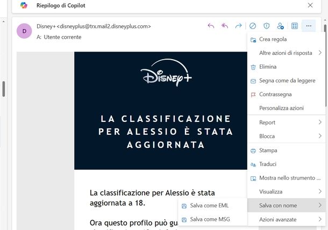
Task: Click the Forward arrow icon
Action: [239, 26]
